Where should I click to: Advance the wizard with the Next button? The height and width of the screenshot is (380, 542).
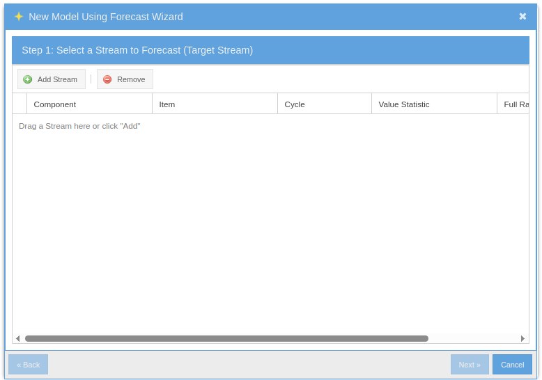pos(470,365)
